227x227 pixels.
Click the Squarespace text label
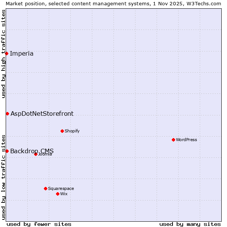(61, 188)
